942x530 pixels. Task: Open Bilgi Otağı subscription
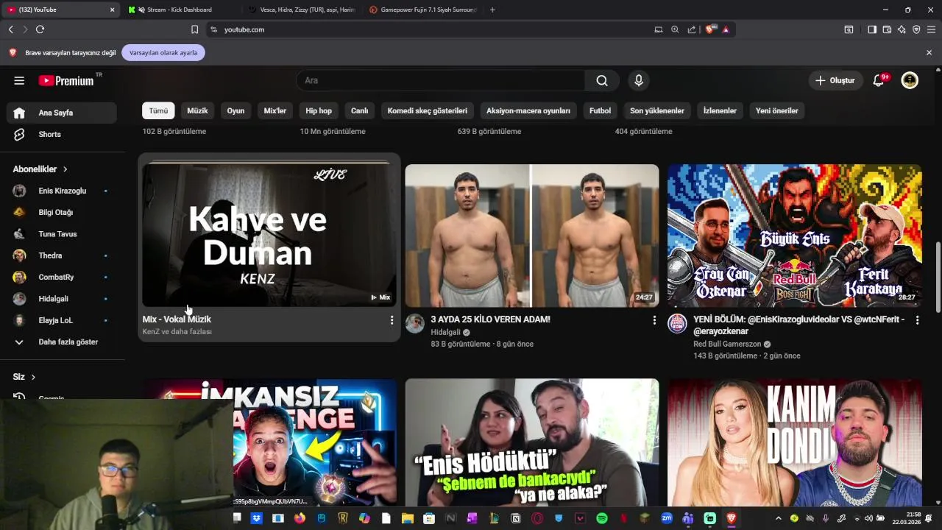[x=62, y=212]
